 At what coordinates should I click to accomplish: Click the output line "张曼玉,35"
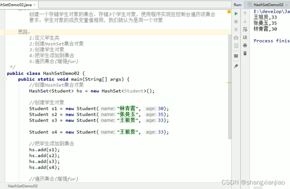(265, 23)
